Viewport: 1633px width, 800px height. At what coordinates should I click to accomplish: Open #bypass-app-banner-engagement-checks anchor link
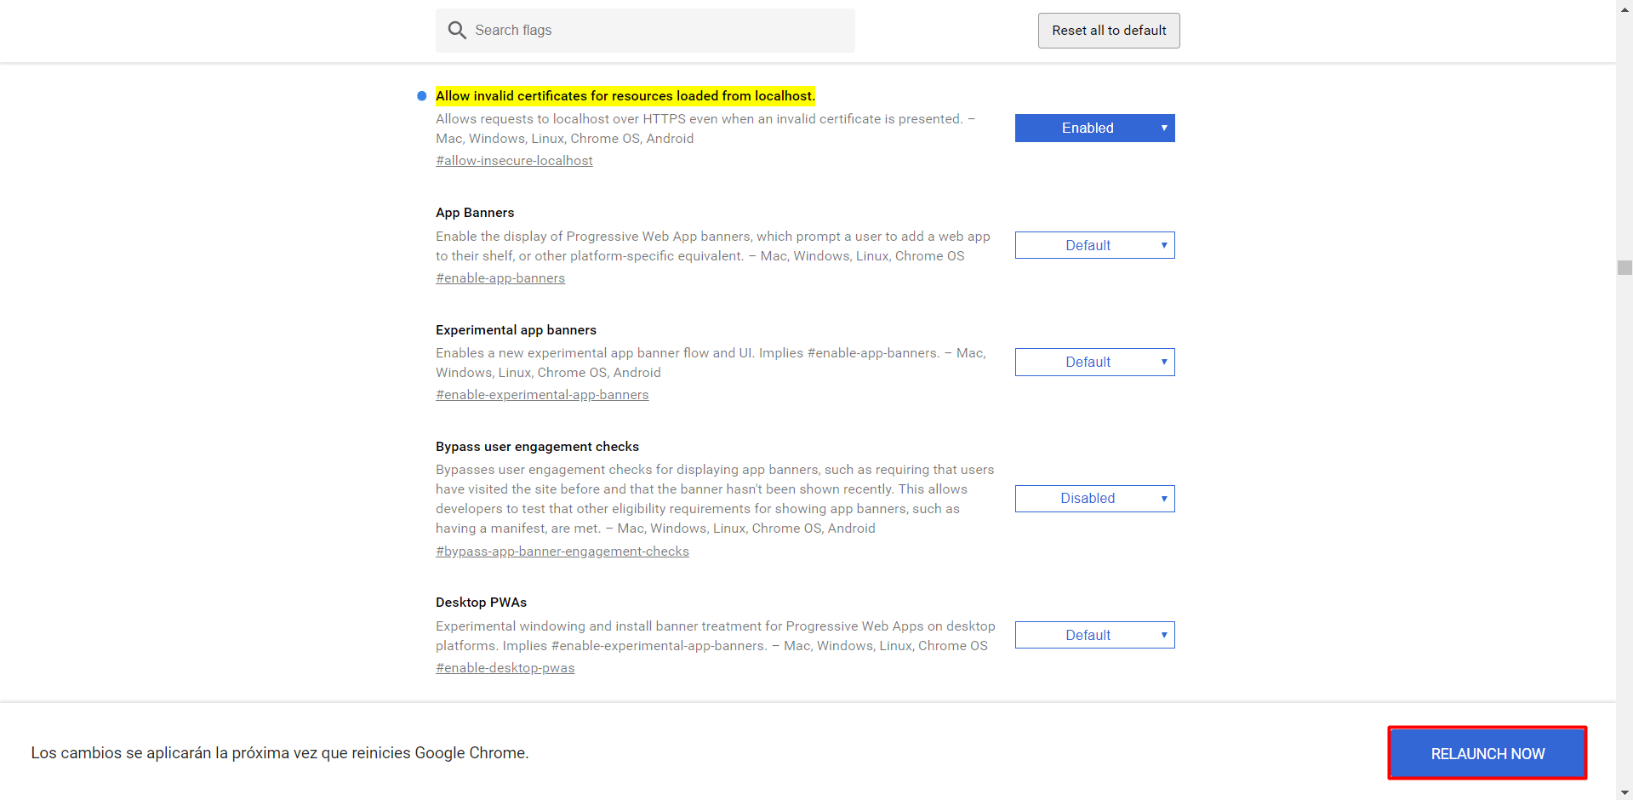point(562,551)
